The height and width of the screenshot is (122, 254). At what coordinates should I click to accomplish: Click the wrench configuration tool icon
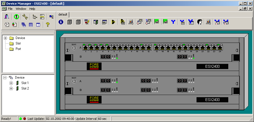point(25,17)
